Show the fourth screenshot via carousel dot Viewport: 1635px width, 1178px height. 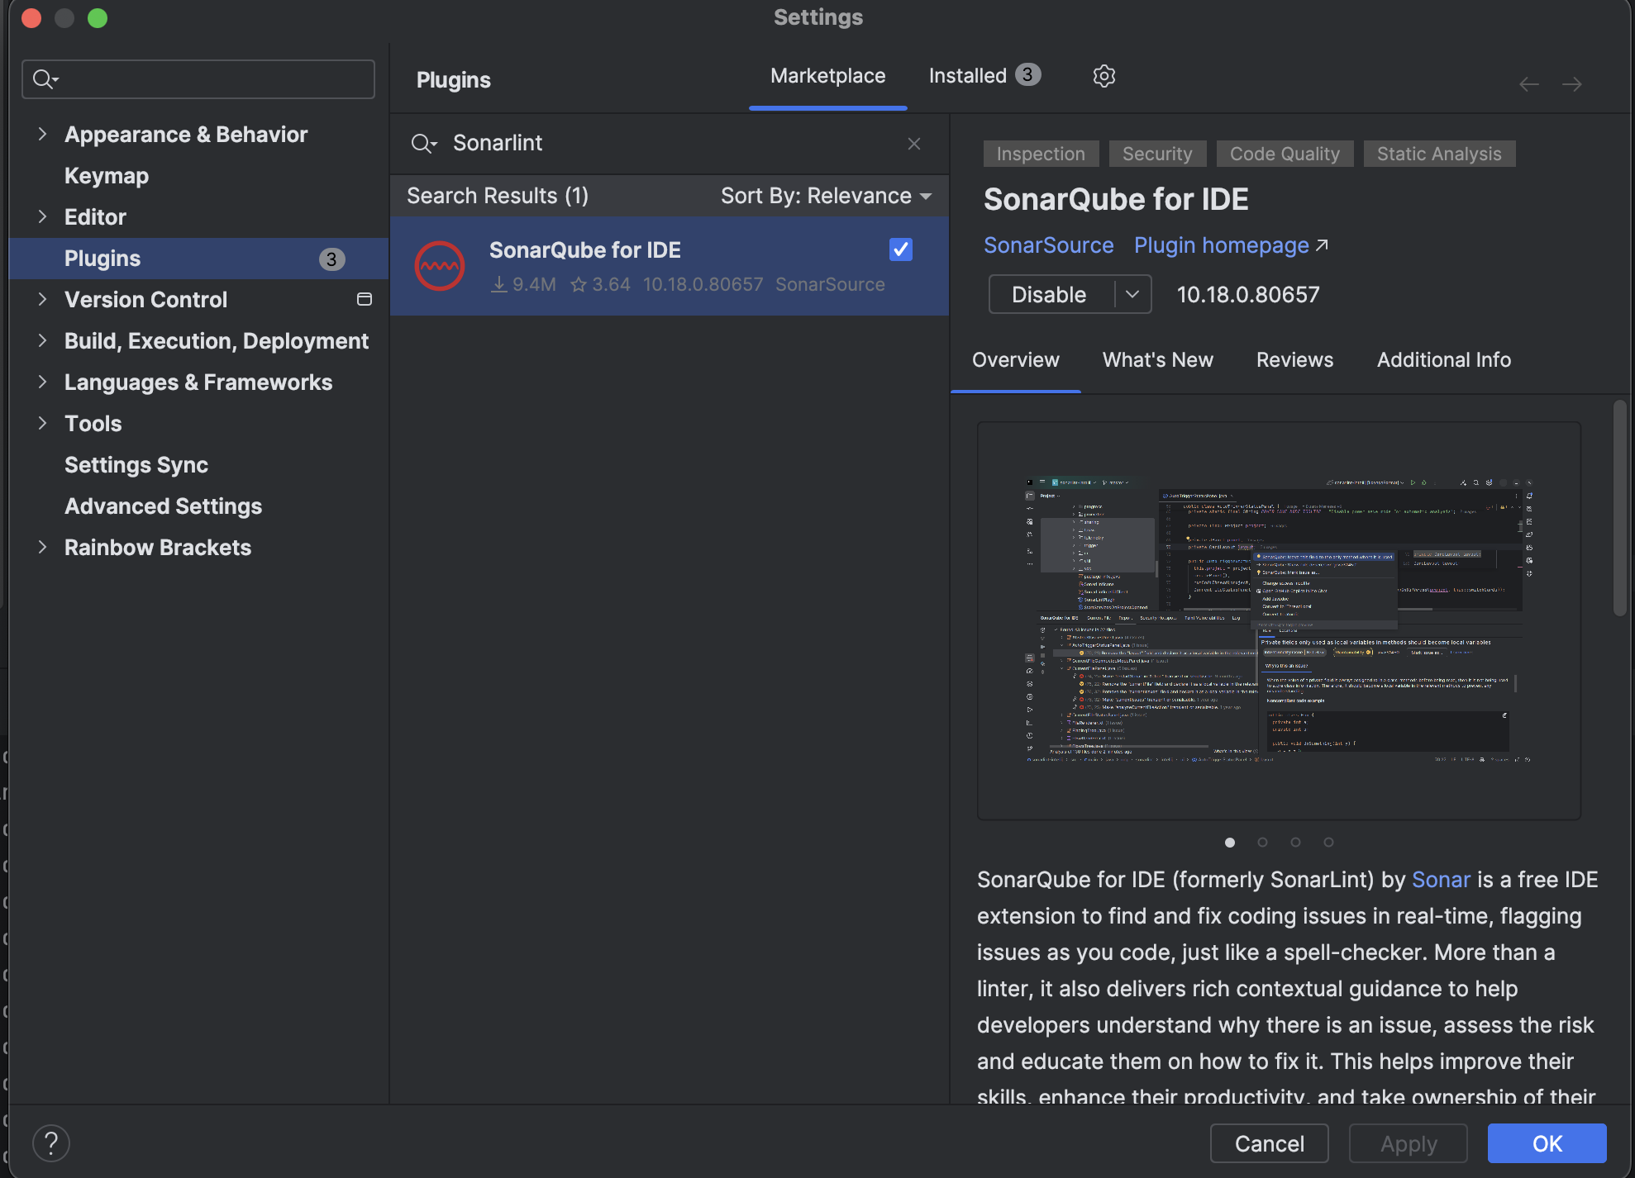coord(1328,843)
